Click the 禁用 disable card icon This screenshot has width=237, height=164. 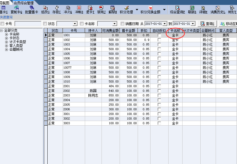[101, 10]
